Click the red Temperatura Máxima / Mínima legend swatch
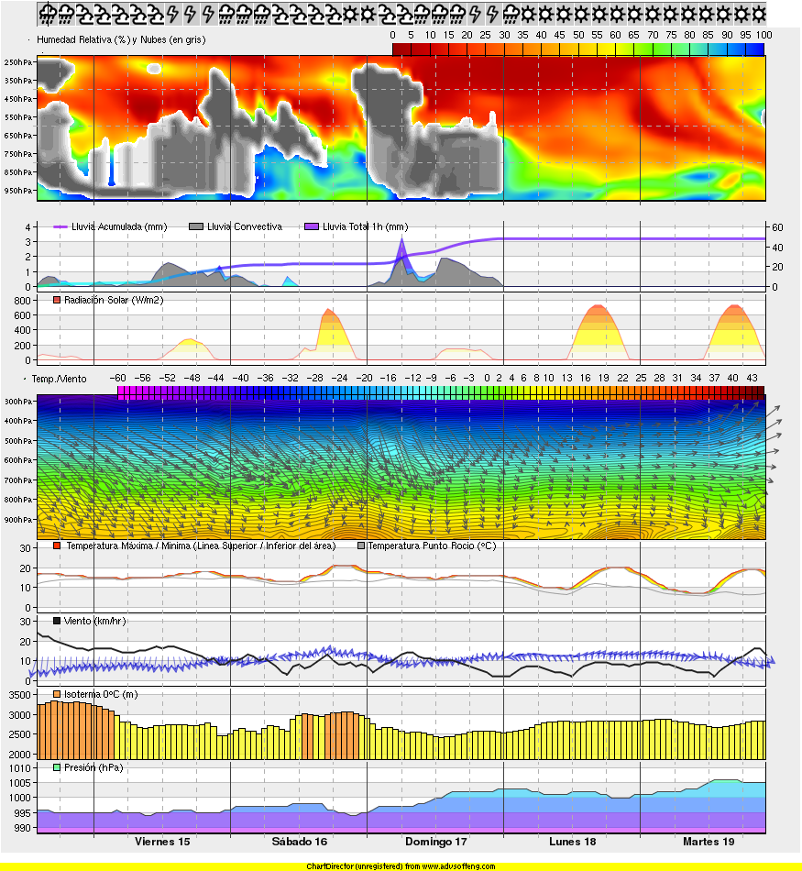802x871 pixels. 57,546
